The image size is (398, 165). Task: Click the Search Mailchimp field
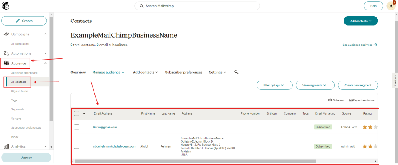197,6
